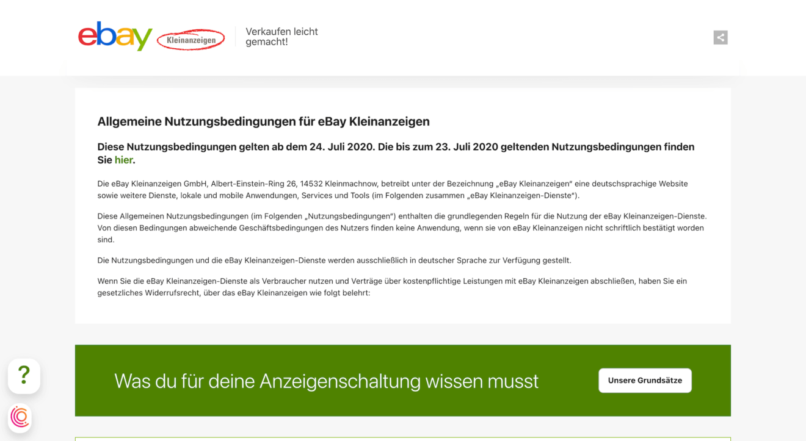Click heading "Allgemeine Nutzungsbedingungen für eBay Kleinanzeigen"
806x441 pixels.
[263, 121]
